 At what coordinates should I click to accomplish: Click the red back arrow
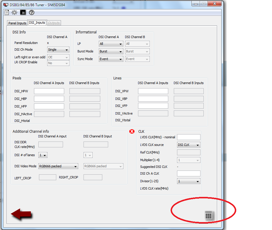click(x=21, y=214)
